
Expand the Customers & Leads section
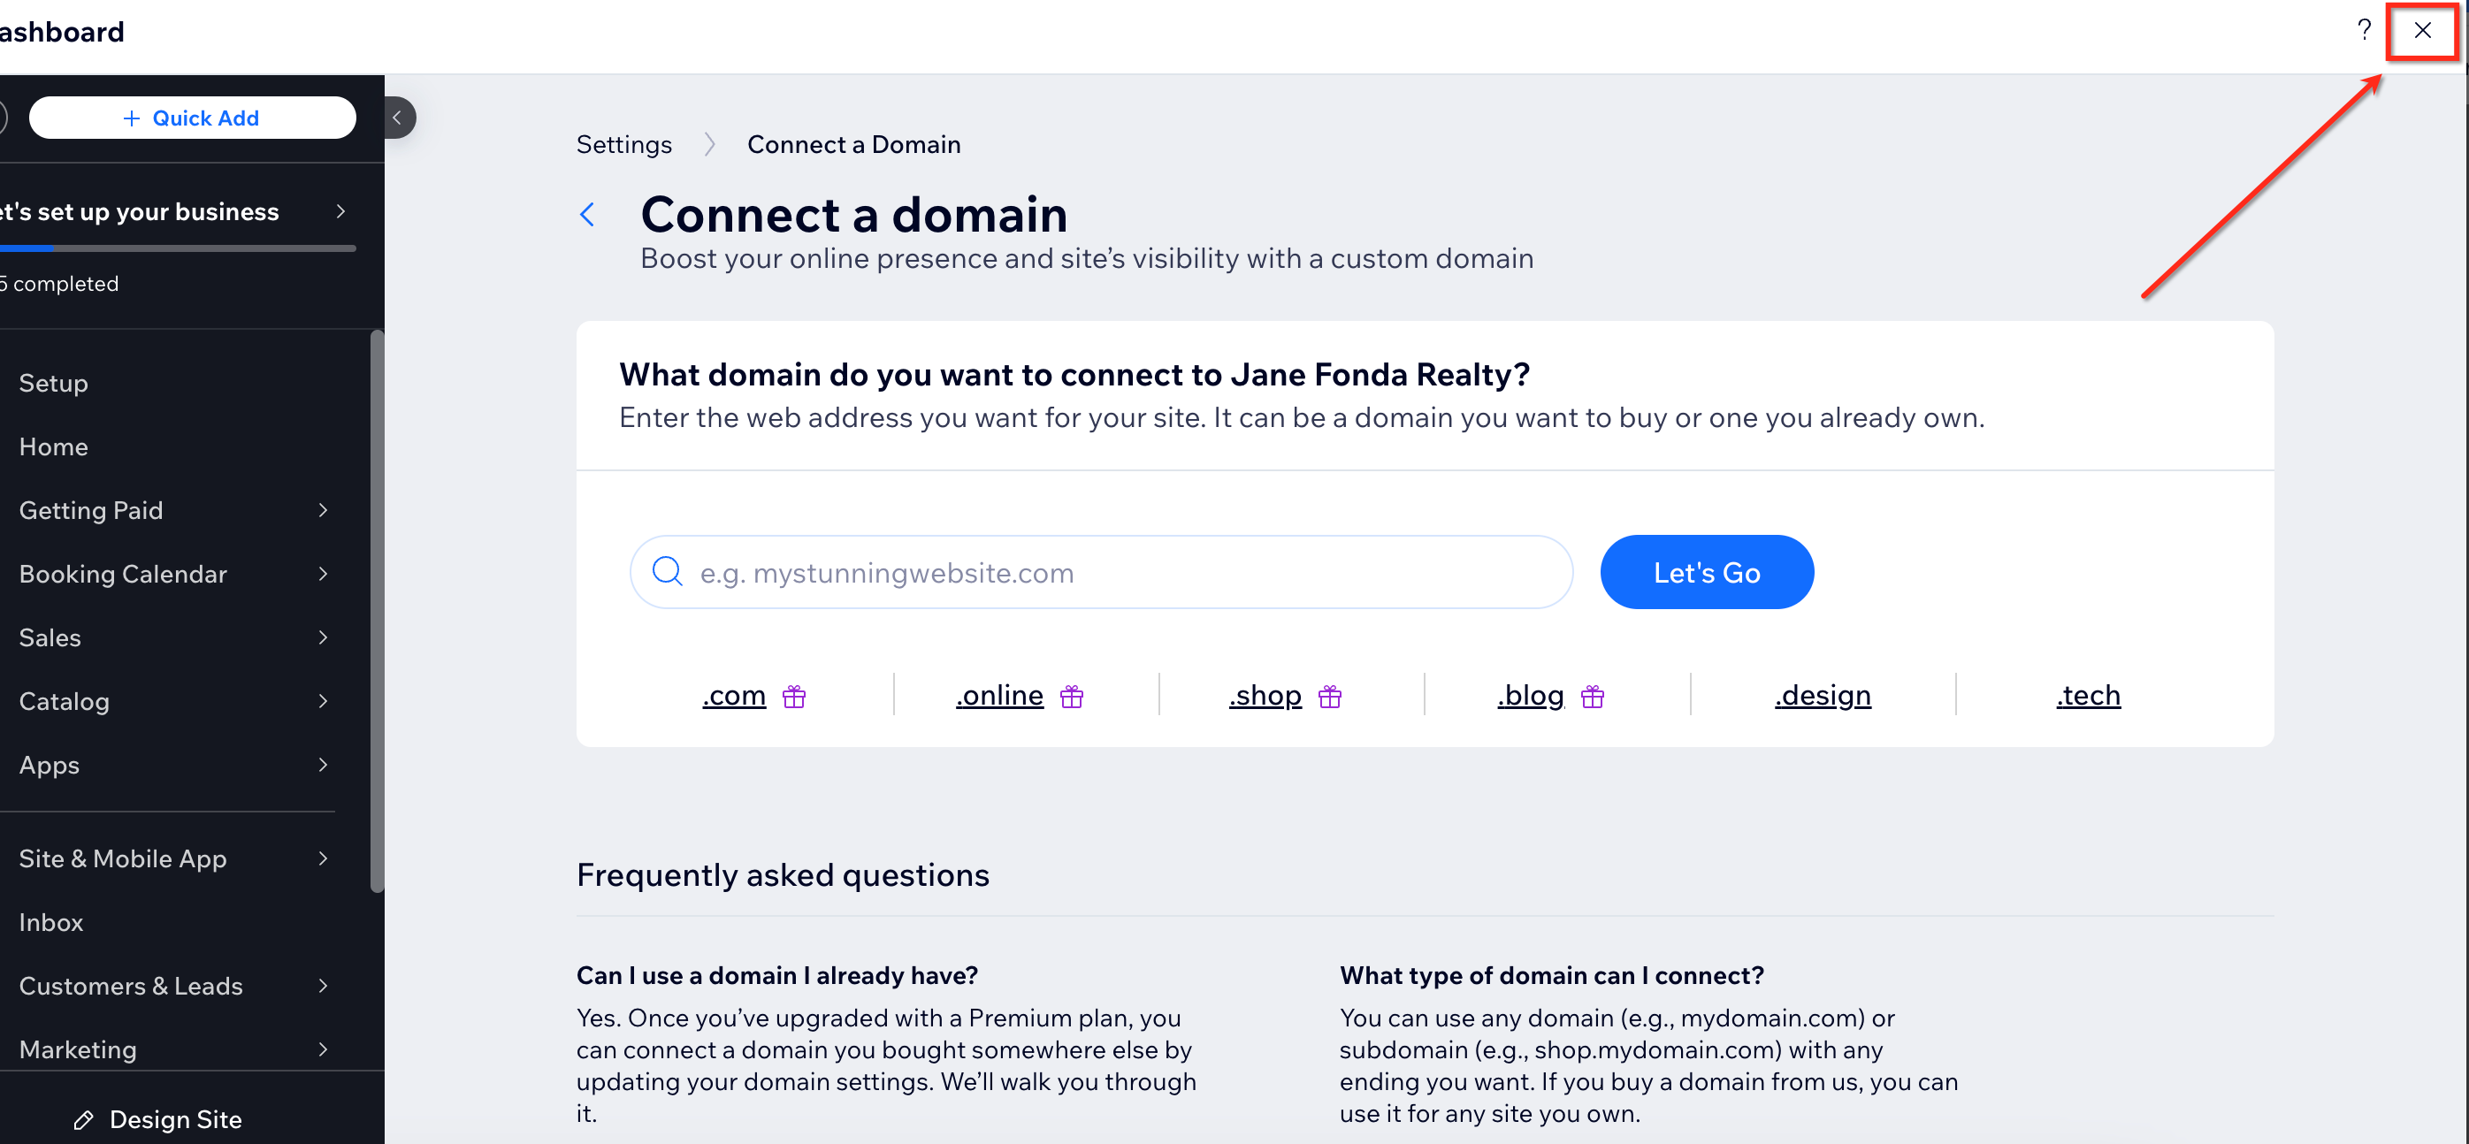pos(172,986)
